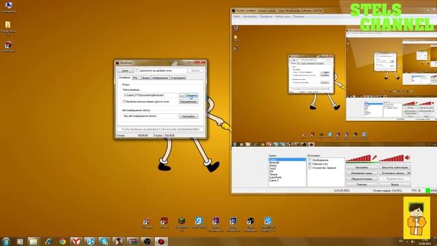This screenshot has width=437, height=246.
Task: Click the Цель button in Bandicam
Action: point(125,70)
